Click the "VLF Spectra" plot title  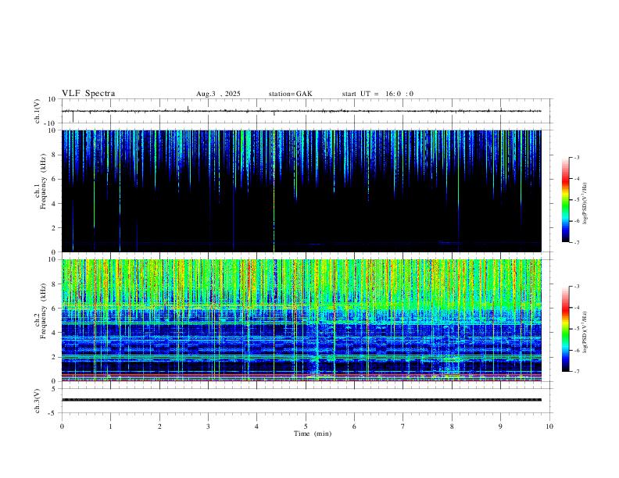click(x=88, y=94)
